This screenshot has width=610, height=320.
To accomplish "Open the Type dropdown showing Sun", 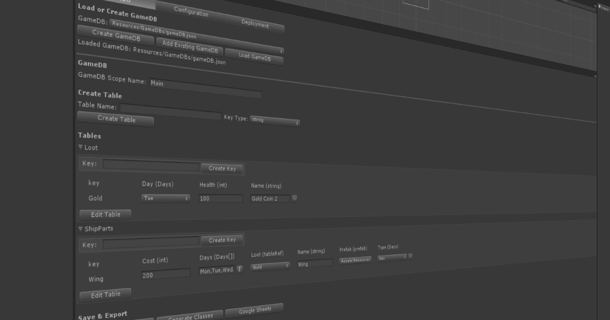I will [391, 257].
